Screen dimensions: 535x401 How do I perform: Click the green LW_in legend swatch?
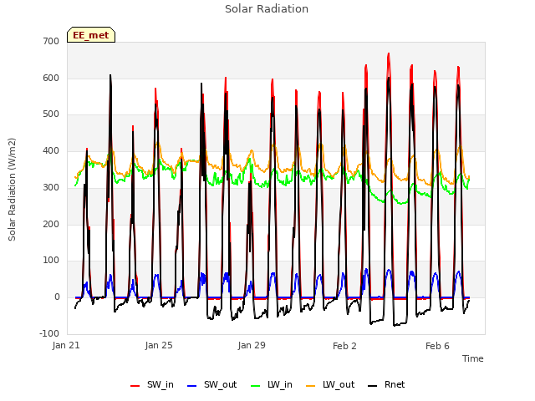[255, 386]
